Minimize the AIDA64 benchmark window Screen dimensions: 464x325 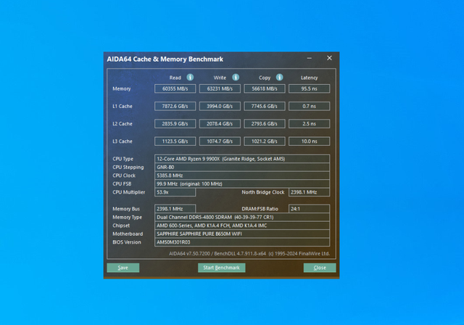(310, 58)
